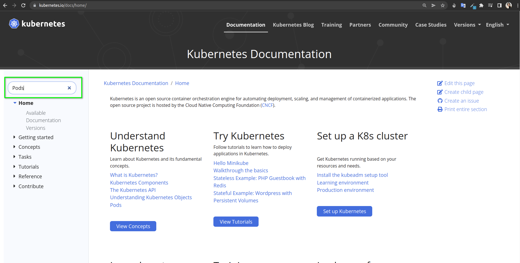Click the kubernetes wordmark in header
The width and height of the screenshot is (520, 263).
(43, 24)
